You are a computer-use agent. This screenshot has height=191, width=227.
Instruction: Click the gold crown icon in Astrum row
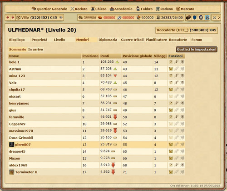point(171,69)
